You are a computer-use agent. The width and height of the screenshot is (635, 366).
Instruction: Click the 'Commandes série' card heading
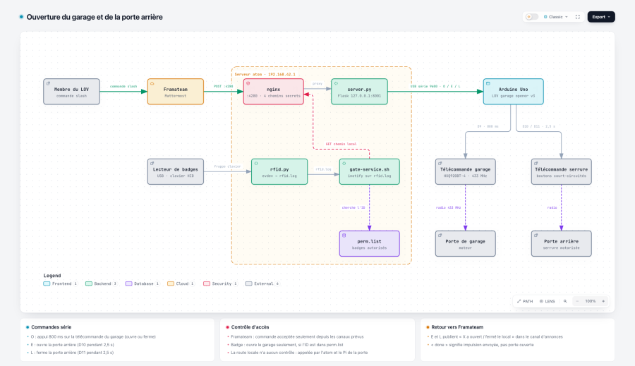[52, 327]
